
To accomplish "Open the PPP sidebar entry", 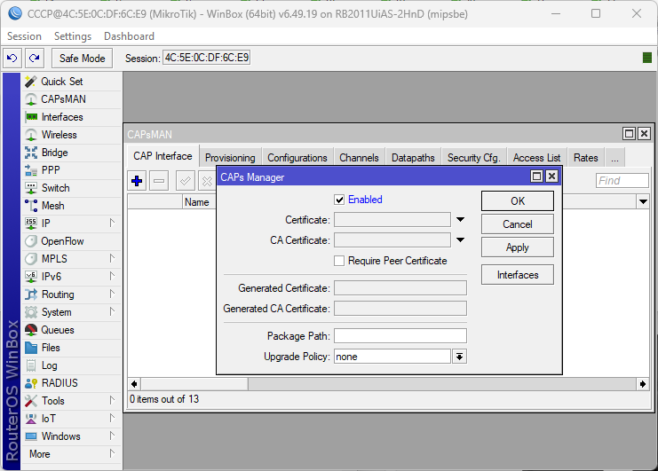I will tap(71, 170).
